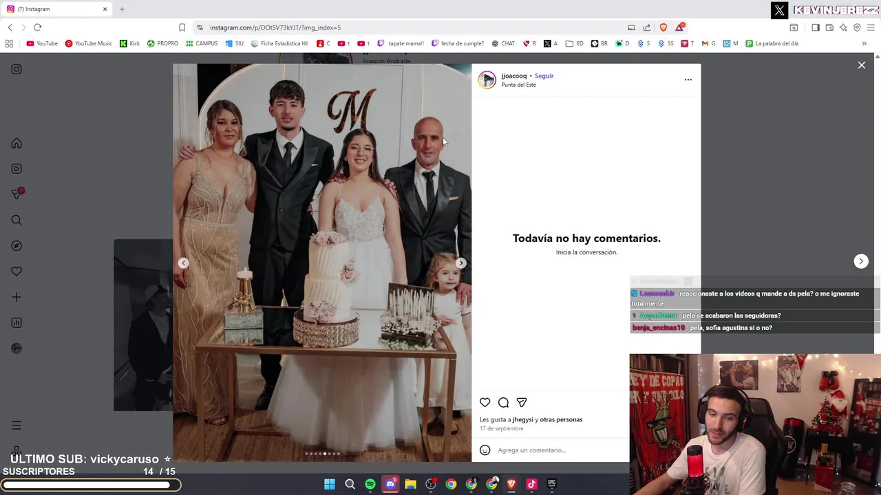
Task: Create new post with plus icon
Action: coord(17,297)
